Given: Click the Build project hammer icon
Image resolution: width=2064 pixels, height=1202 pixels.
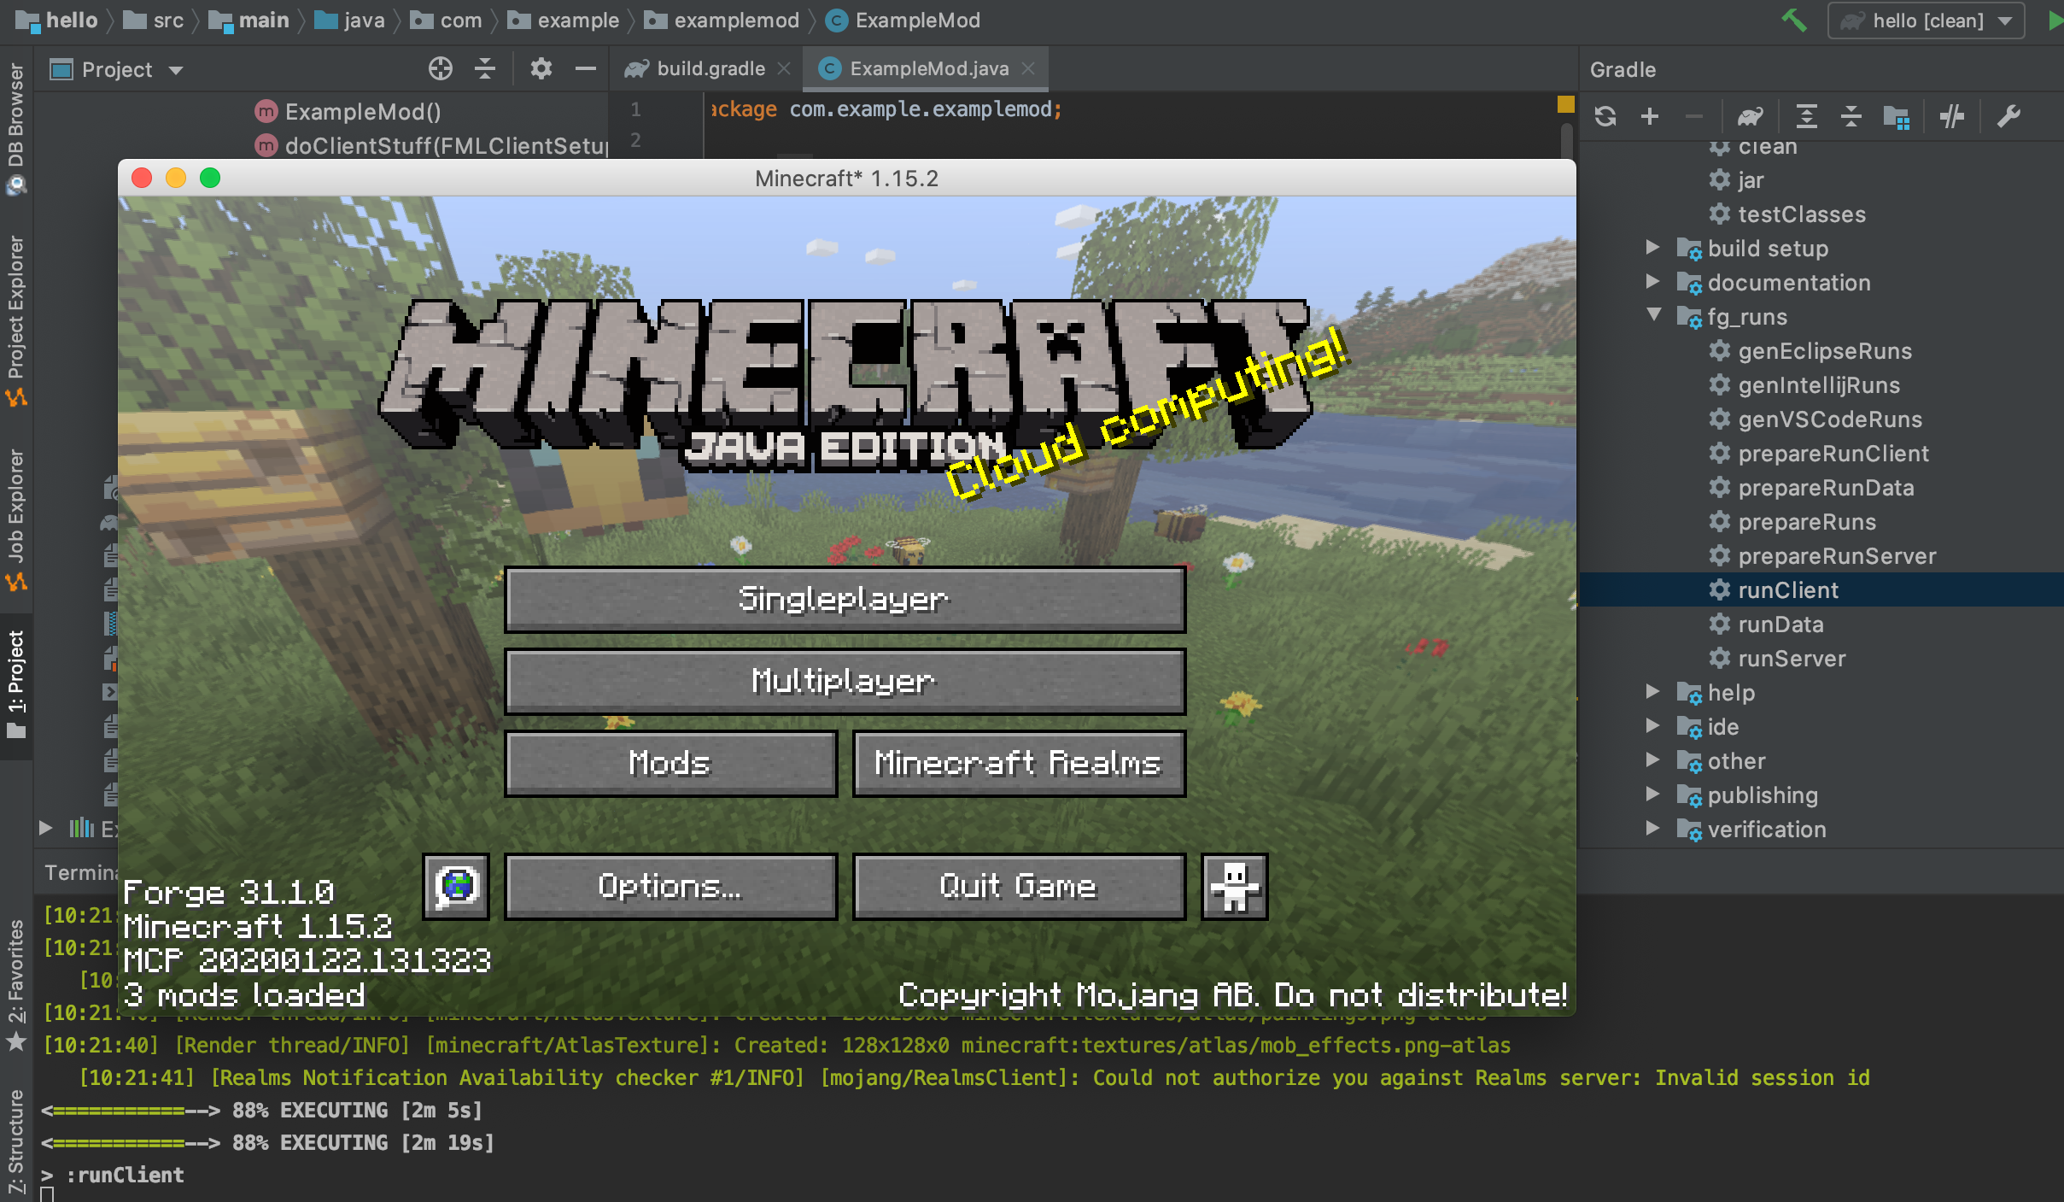Looking at the screenshot, I should click(1794, 21).
